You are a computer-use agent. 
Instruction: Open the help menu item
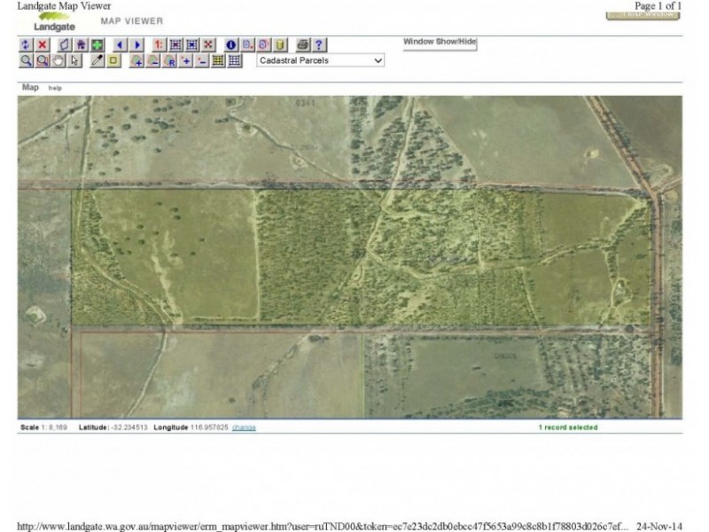pyautogui.click(x=55, y=88)
